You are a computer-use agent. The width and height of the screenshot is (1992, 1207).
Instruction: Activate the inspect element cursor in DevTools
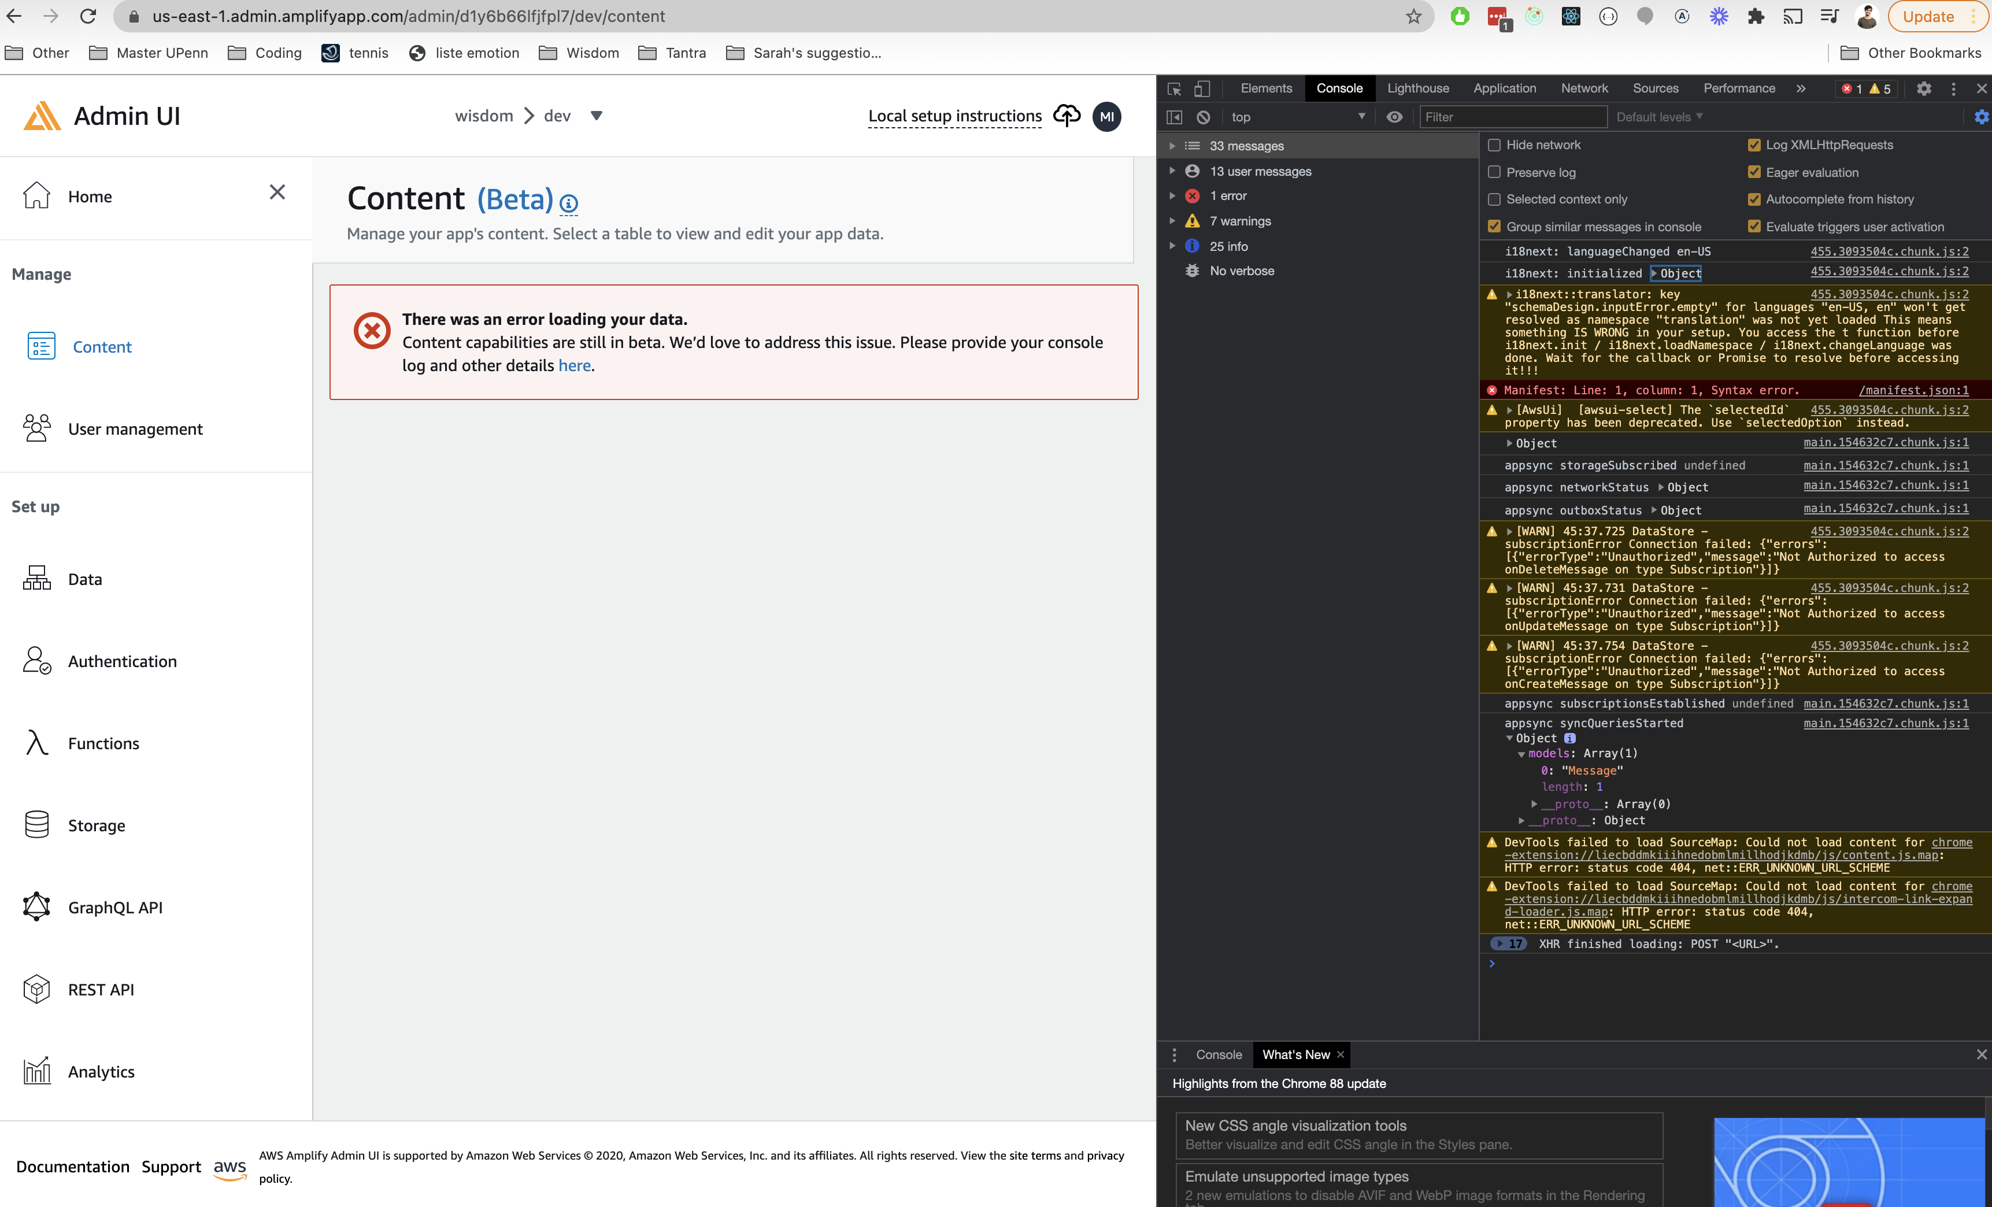tap(1174, 89)
